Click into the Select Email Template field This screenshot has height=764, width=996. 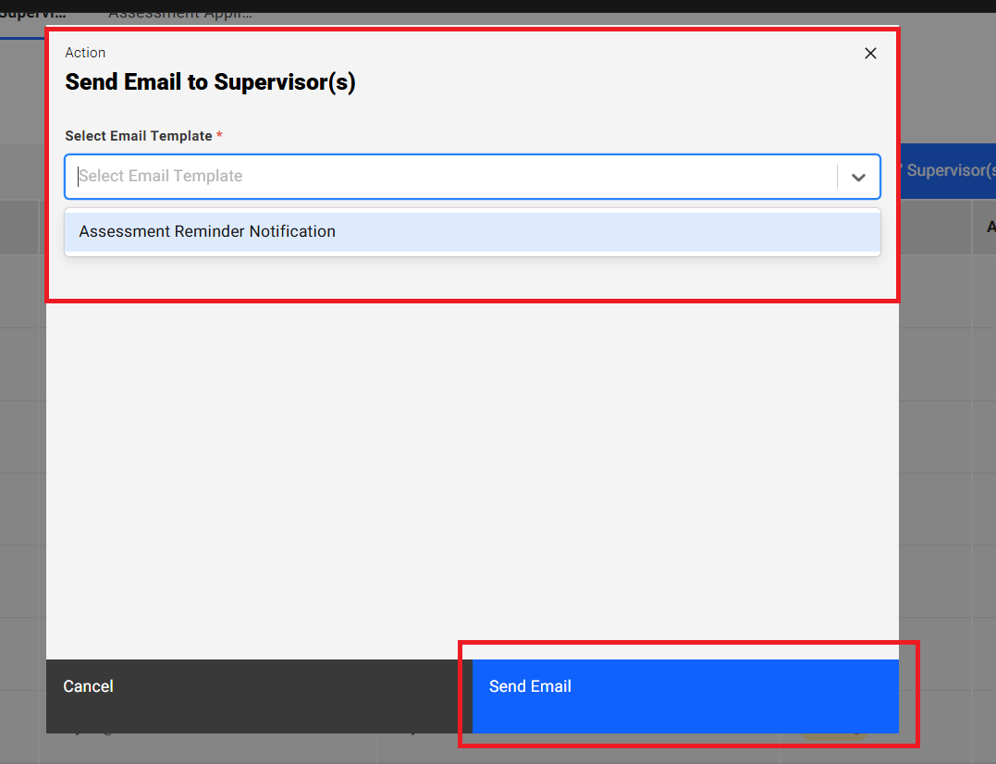(453, 177)
